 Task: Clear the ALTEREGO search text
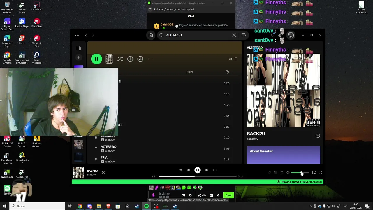[x=234, y=35]
